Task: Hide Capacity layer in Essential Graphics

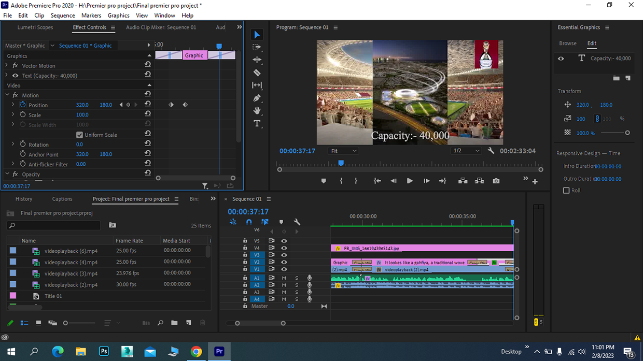Action: point(561,59)
